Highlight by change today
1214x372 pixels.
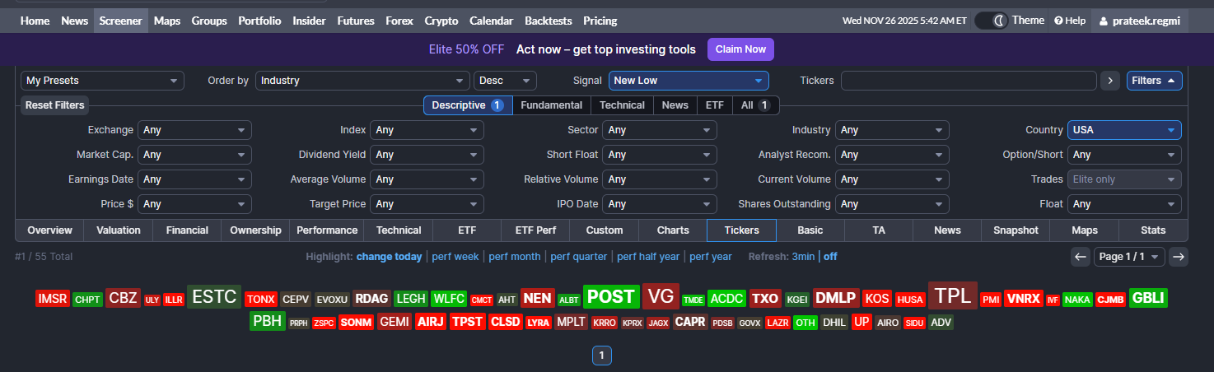pos(389,257)
